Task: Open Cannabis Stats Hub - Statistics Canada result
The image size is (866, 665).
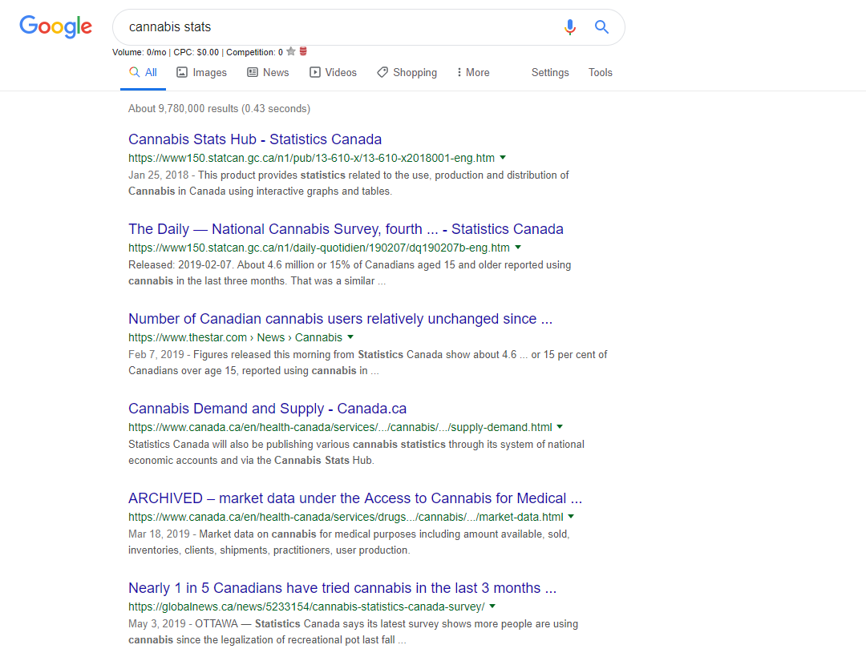Action: coord(255,139)
